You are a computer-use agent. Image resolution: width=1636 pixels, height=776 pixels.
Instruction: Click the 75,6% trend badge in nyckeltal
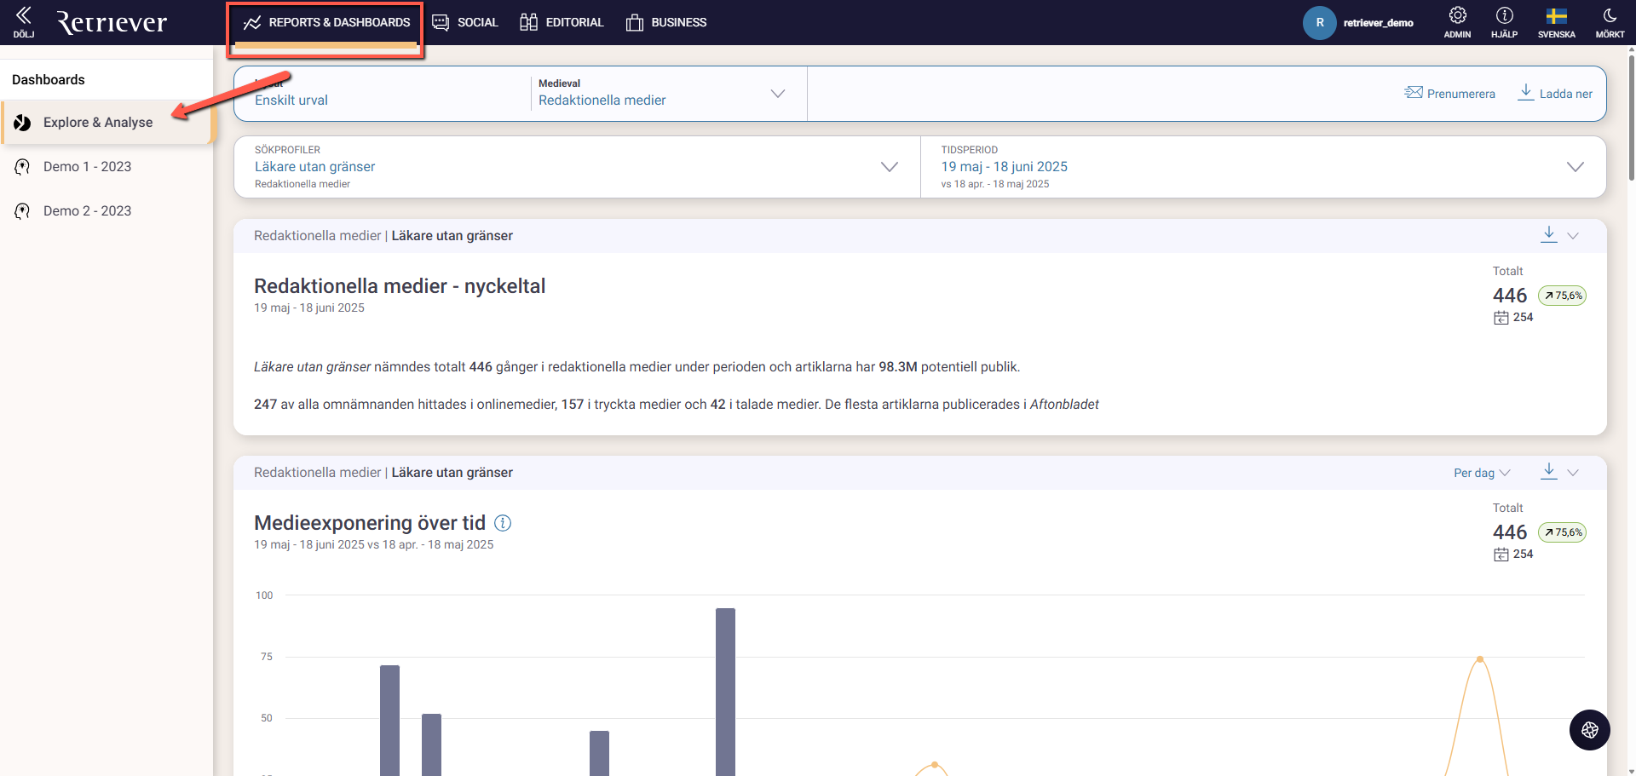[1562, 296]
